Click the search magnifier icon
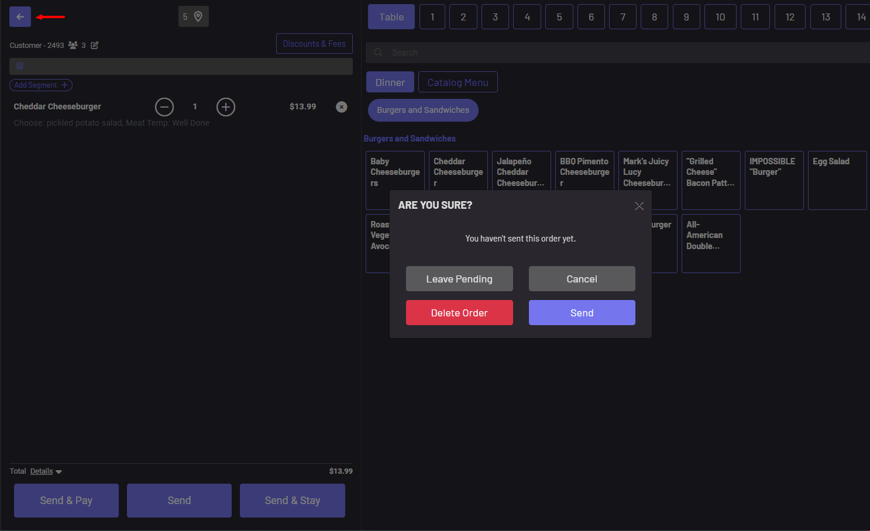 pos(379,53)
